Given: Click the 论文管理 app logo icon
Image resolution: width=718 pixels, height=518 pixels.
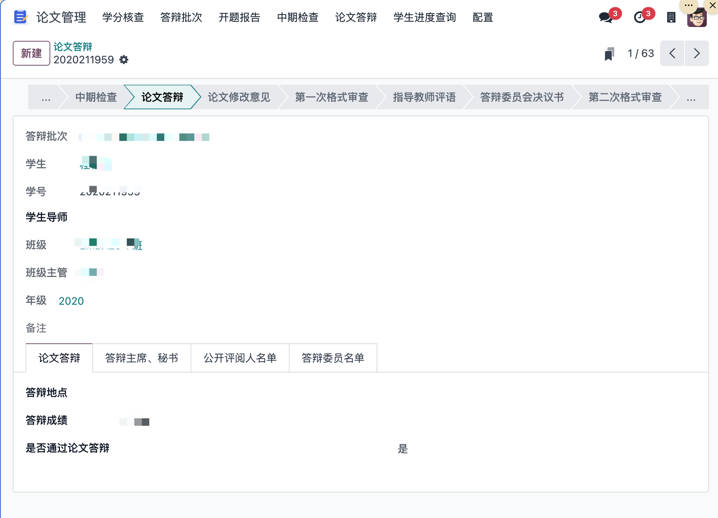Looking at the screenshot, I should click(20, 17).
